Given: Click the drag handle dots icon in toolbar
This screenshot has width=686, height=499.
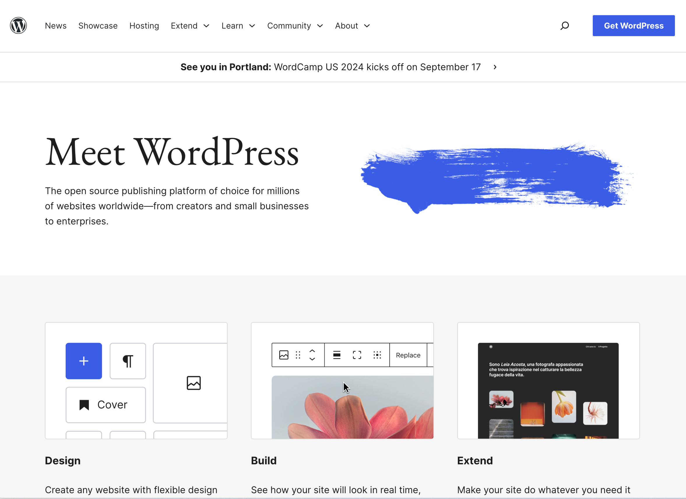Looking at the screenshot, I should point(298,355).
